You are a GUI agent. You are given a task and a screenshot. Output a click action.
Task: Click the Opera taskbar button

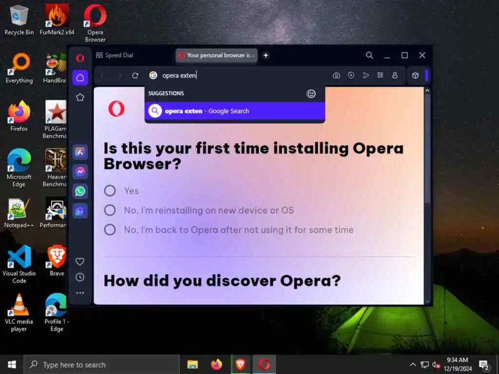pos(264,364)
